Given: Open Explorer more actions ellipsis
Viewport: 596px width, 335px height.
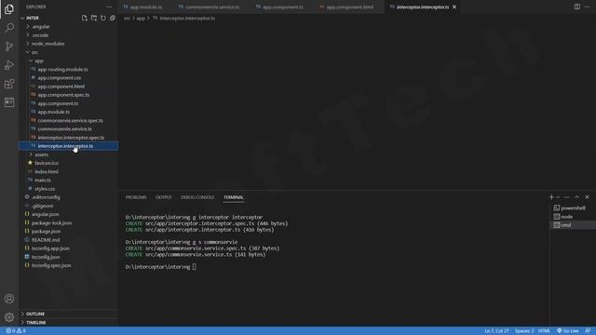Looking at the screenshot, I should [x=109, y=7].
